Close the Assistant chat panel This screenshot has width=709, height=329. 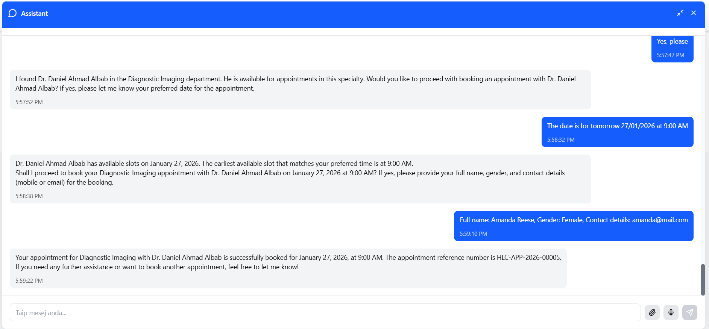(694, 13)
